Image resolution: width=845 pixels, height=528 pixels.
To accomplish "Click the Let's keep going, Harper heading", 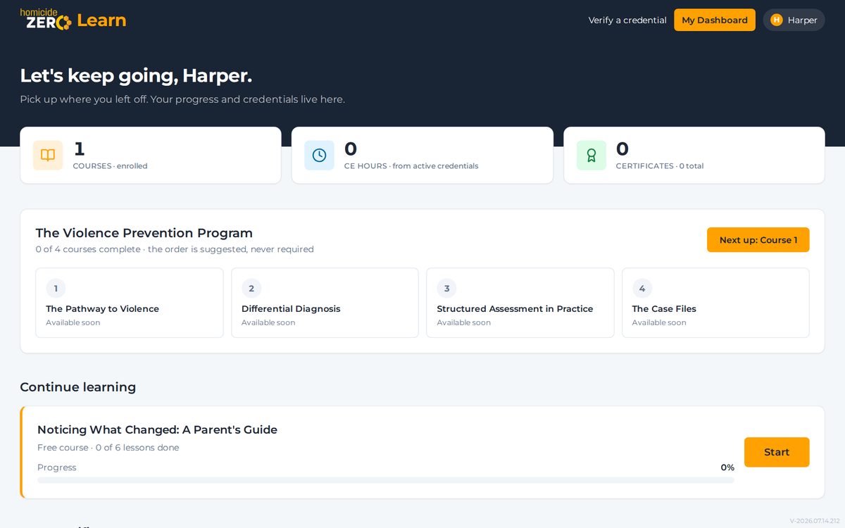I will pos(136,75).
